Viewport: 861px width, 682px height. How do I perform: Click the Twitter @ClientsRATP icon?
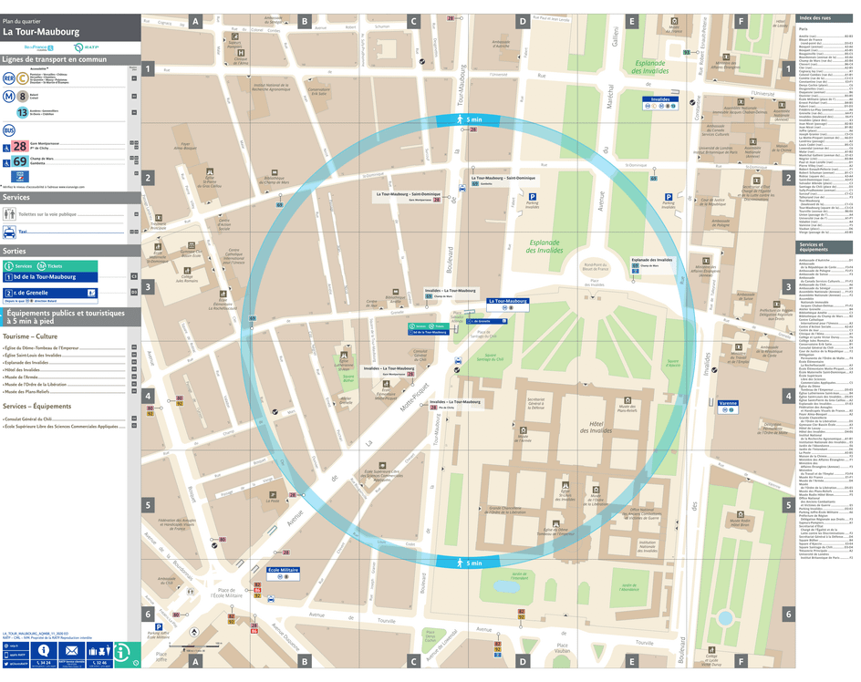click(6, 663)
